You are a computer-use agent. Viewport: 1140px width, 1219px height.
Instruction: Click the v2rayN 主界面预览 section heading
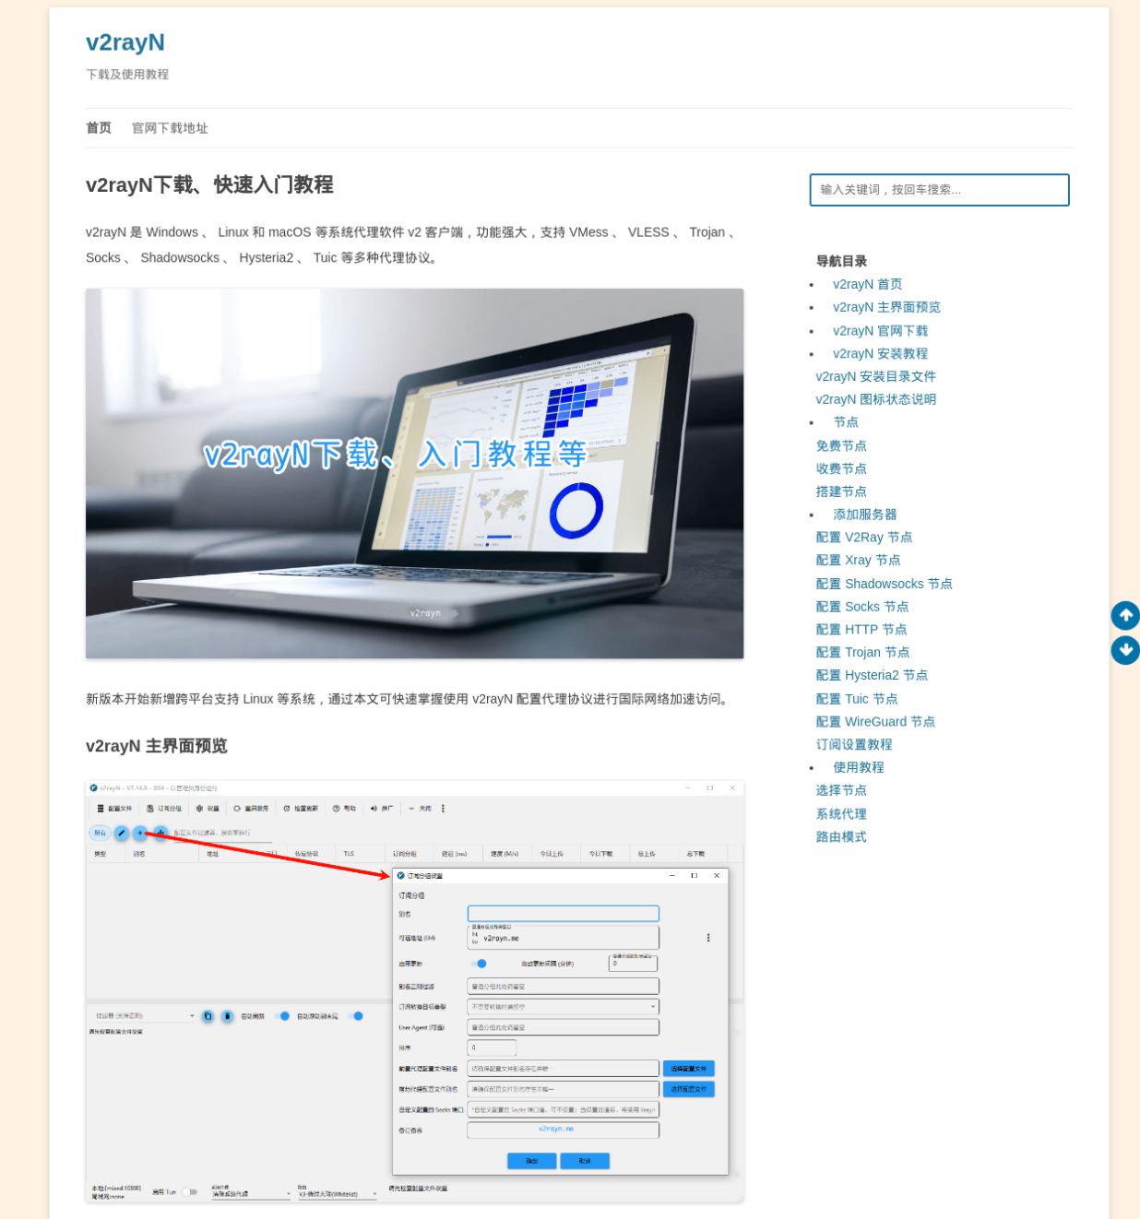tap(157, 746)
